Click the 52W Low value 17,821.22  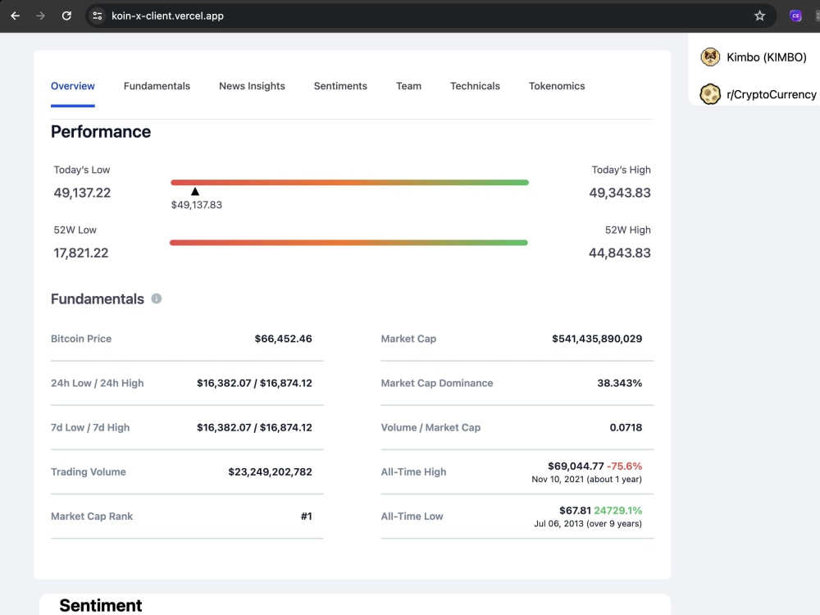[81, 253]
